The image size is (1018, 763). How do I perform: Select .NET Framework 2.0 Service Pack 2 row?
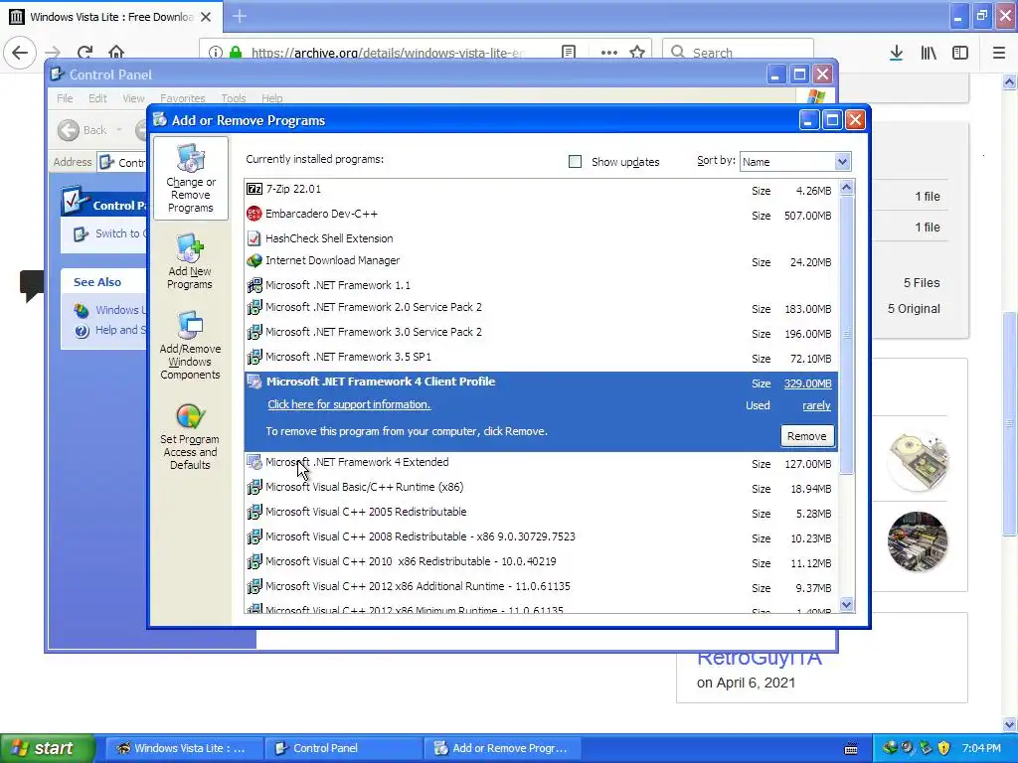[x=542, y=308]
